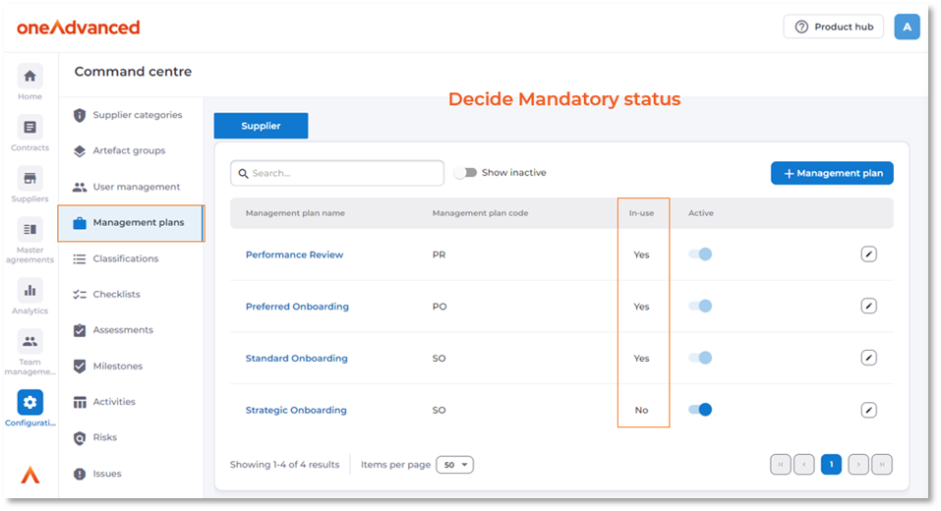Click the Supplier categories shield icon

[80, 115]
